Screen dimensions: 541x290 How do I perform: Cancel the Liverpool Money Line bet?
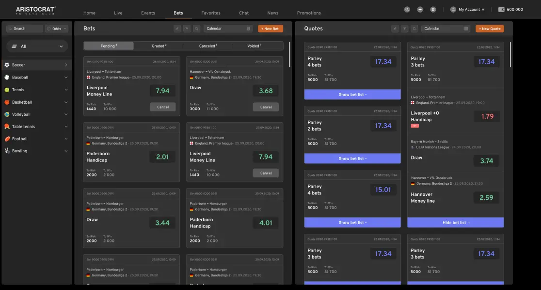click(162, 107)
